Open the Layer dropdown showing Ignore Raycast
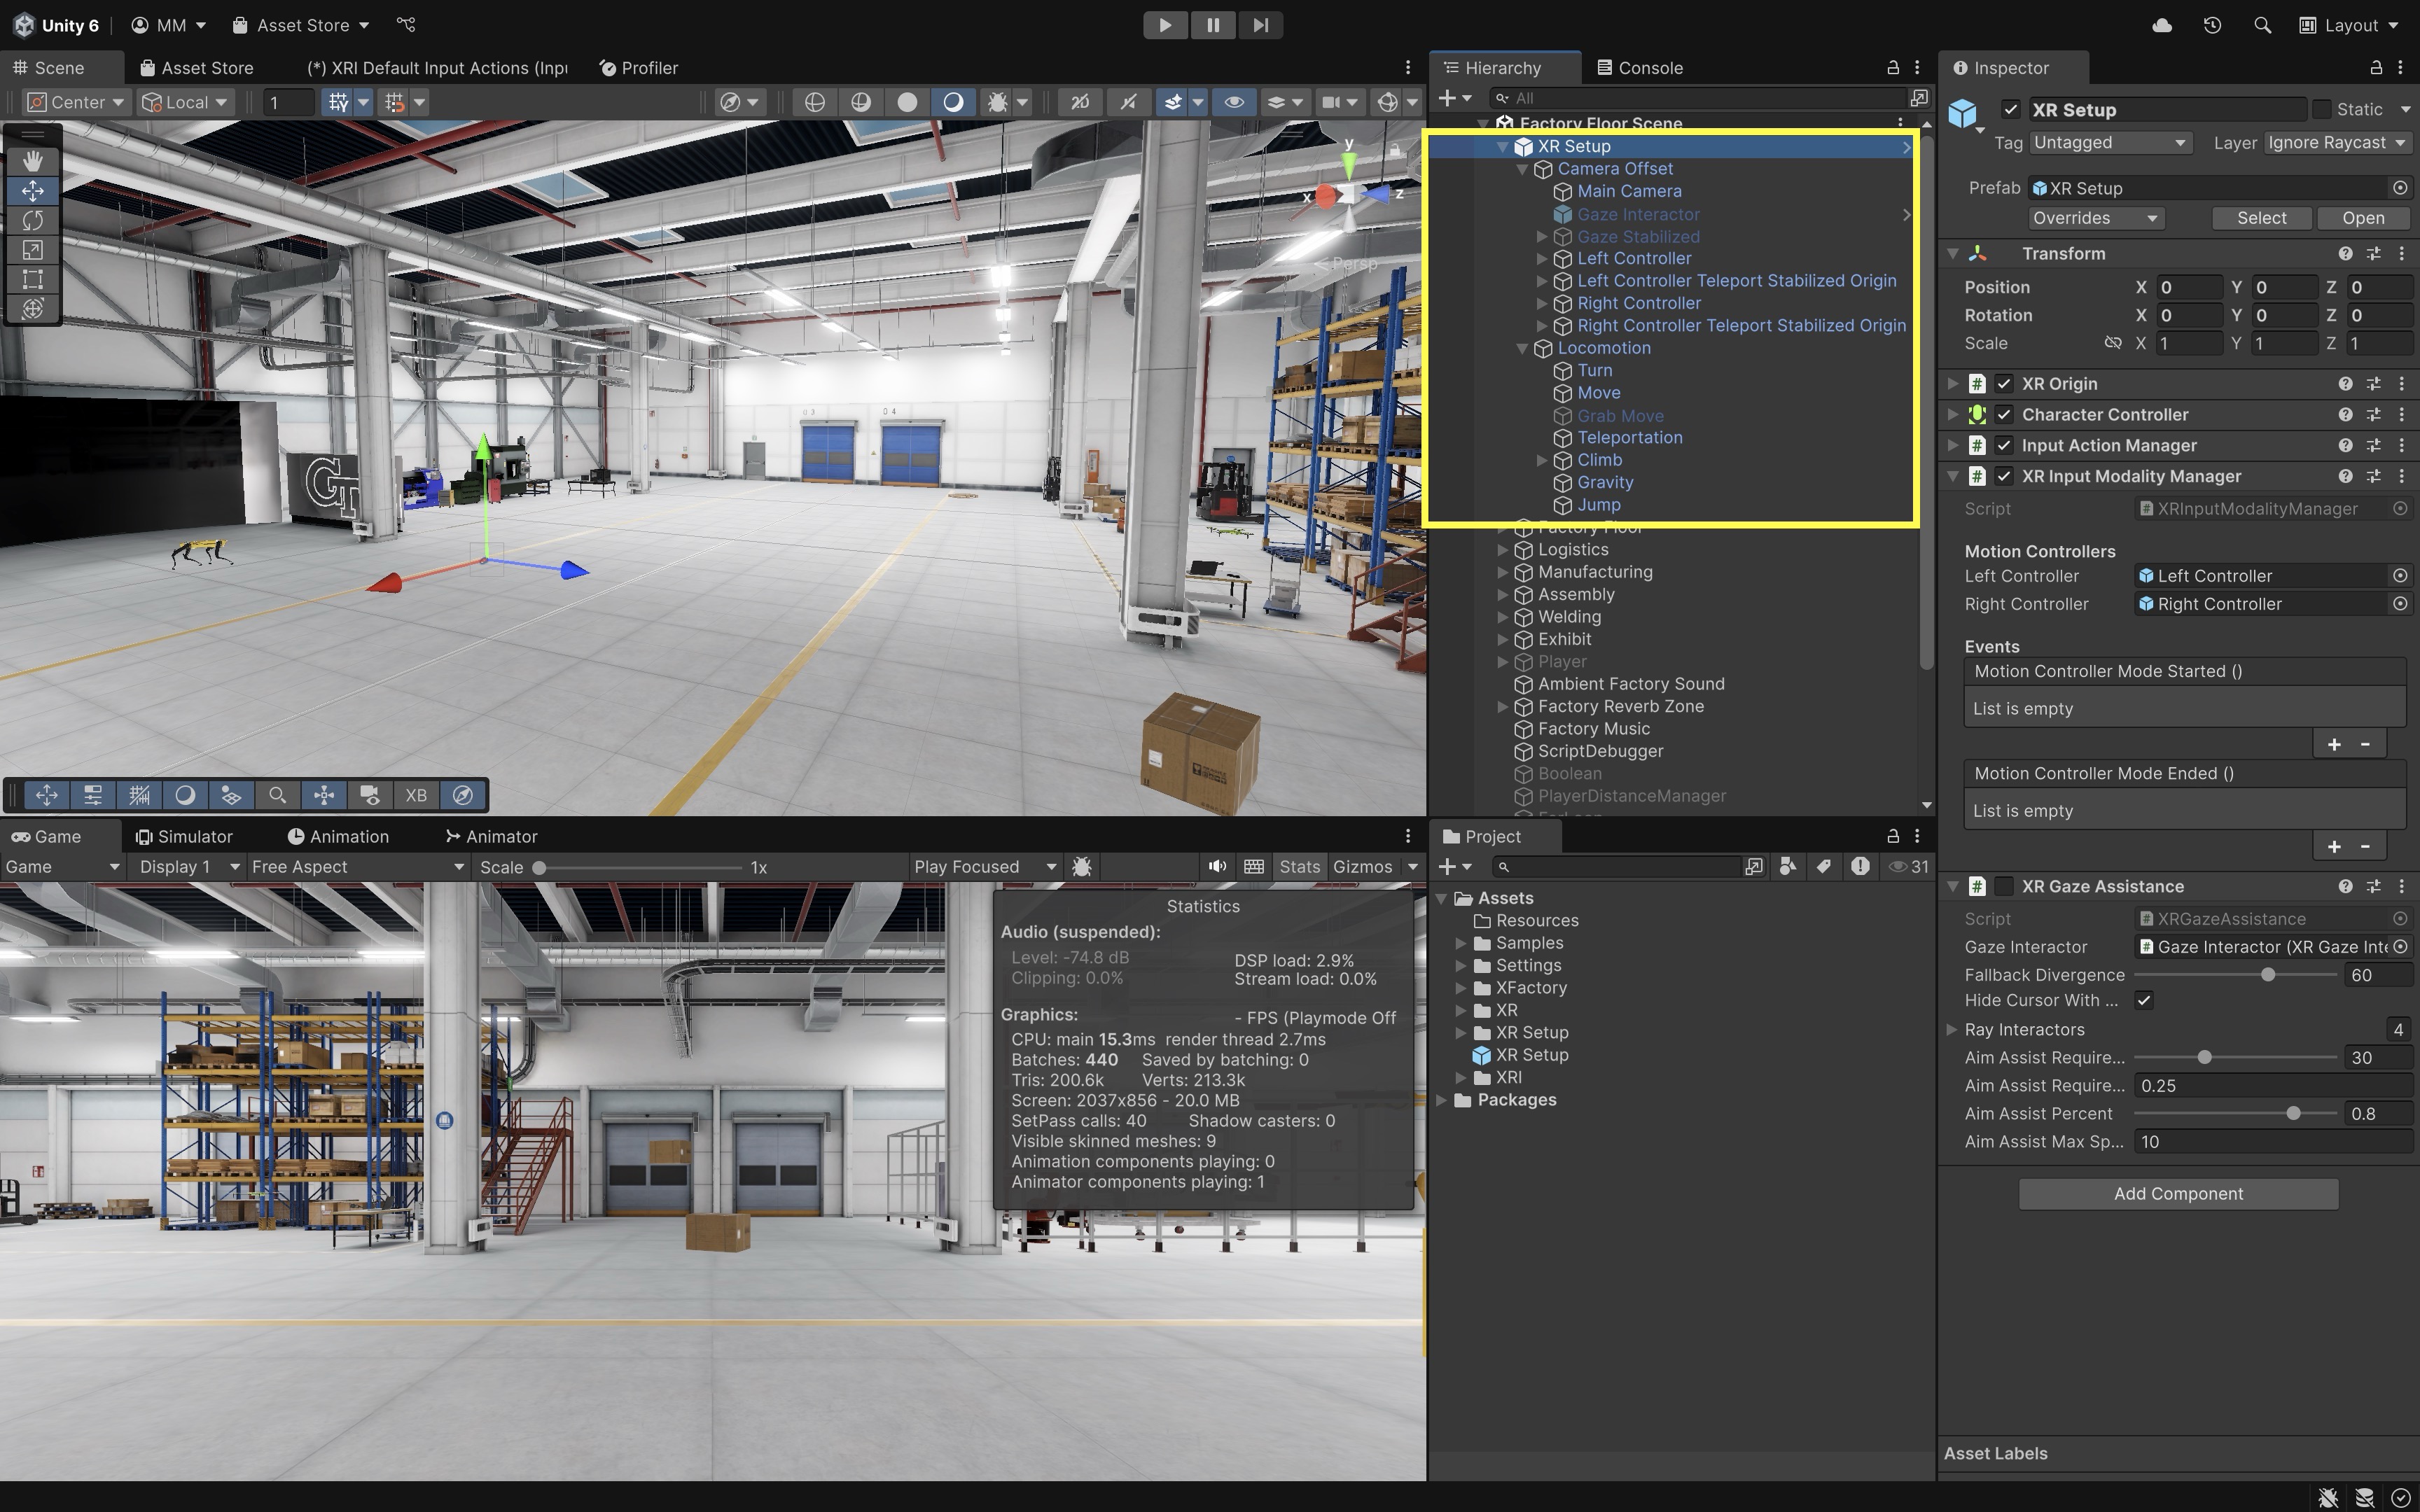Image resolution: width=2420 pixels, height=1512 pixels. click(2336, 143)
